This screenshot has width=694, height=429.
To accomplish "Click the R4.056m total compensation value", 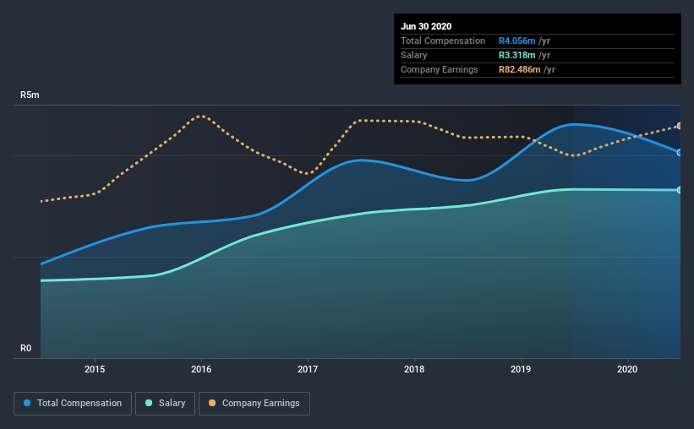I will click(x=517, y=41).
